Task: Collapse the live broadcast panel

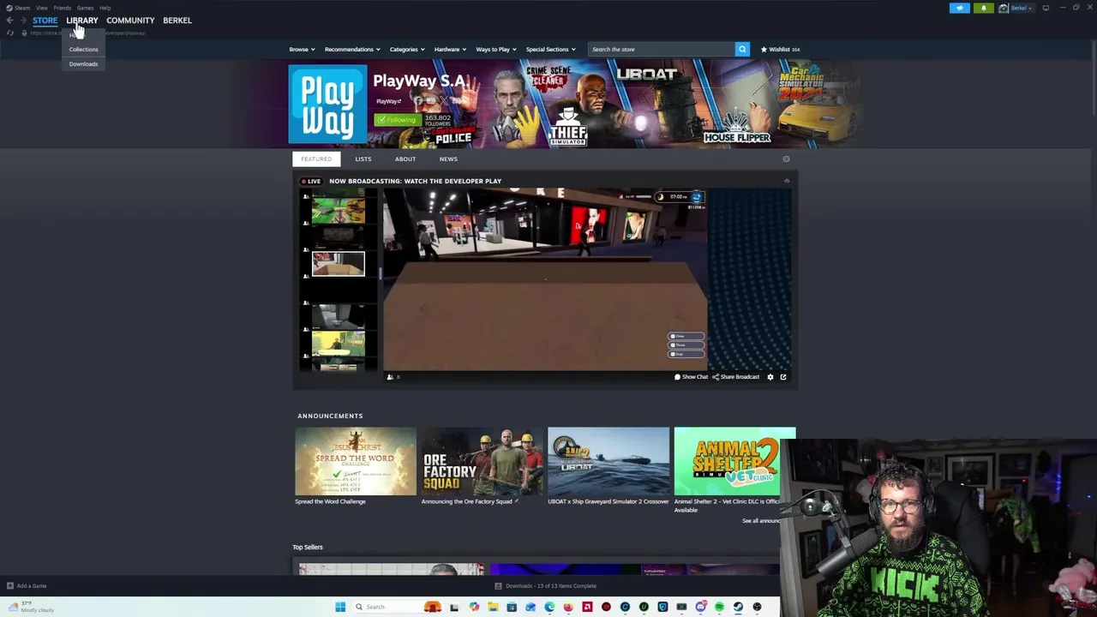Action: [x=786, y=181]
